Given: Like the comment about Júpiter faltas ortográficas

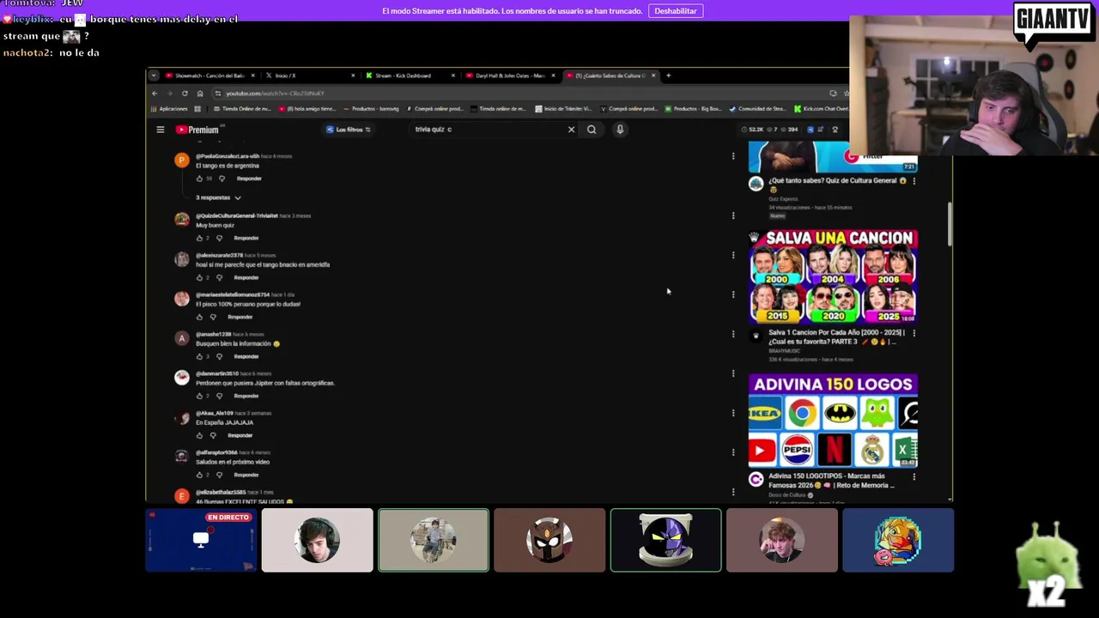Looking at the screenshot, I should pyautogui.click(x=199, y=396).
